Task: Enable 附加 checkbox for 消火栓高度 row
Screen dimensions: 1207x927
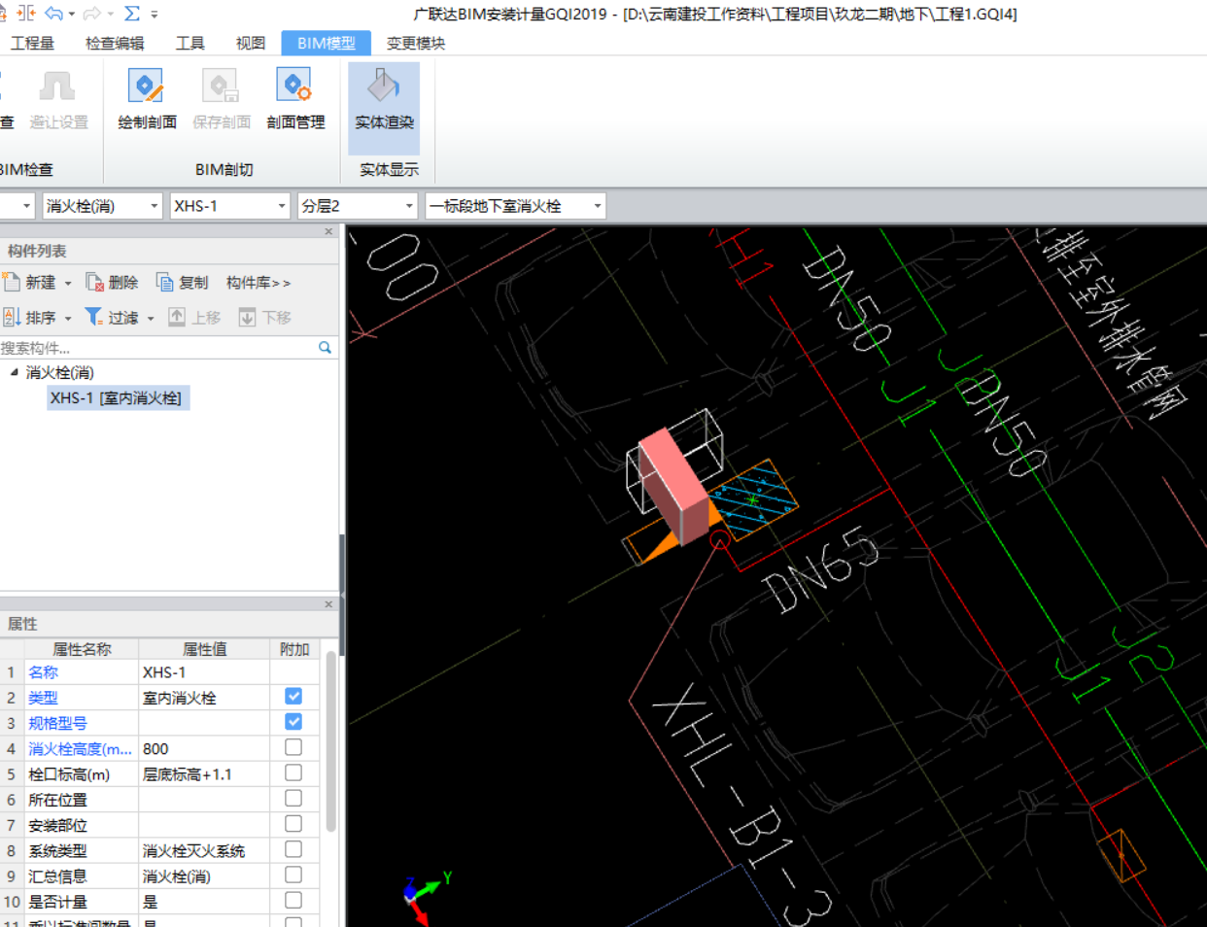Action: click(x=293, y=747)
